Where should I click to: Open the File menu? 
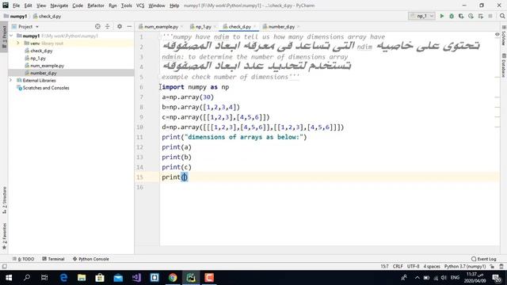point(16,6)
